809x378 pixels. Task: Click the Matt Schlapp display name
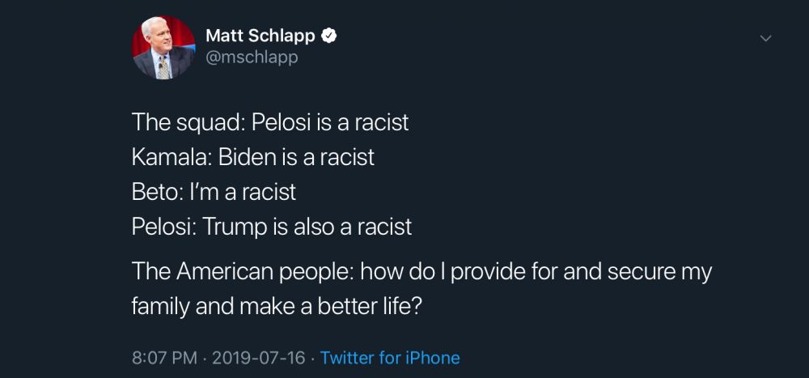coord(260,36)
